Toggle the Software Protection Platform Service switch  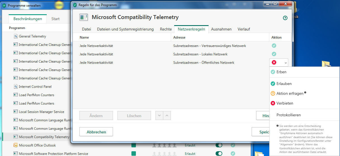[x=219, y=154]
